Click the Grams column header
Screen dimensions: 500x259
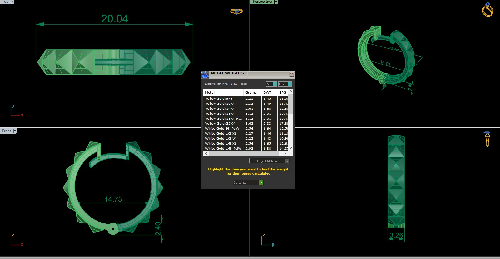pyautogui.click(x=252, y=92)
